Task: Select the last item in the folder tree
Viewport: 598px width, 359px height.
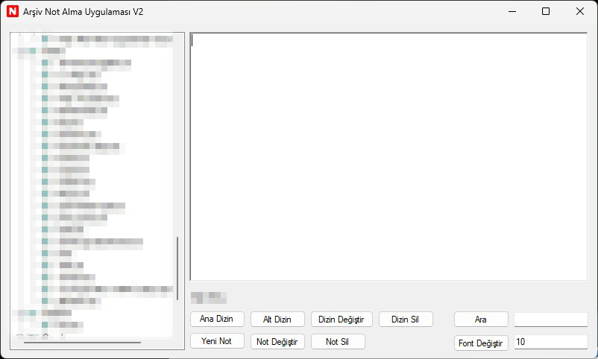Action: [x=63, y=325]
